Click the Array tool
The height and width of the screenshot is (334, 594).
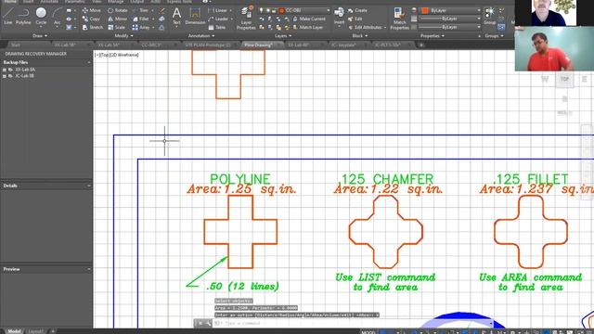pos(141,27)
